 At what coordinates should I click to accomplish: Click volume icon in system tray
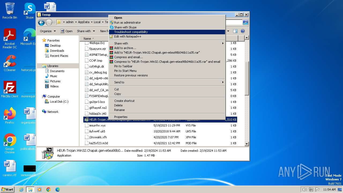[x=304, y=190]
